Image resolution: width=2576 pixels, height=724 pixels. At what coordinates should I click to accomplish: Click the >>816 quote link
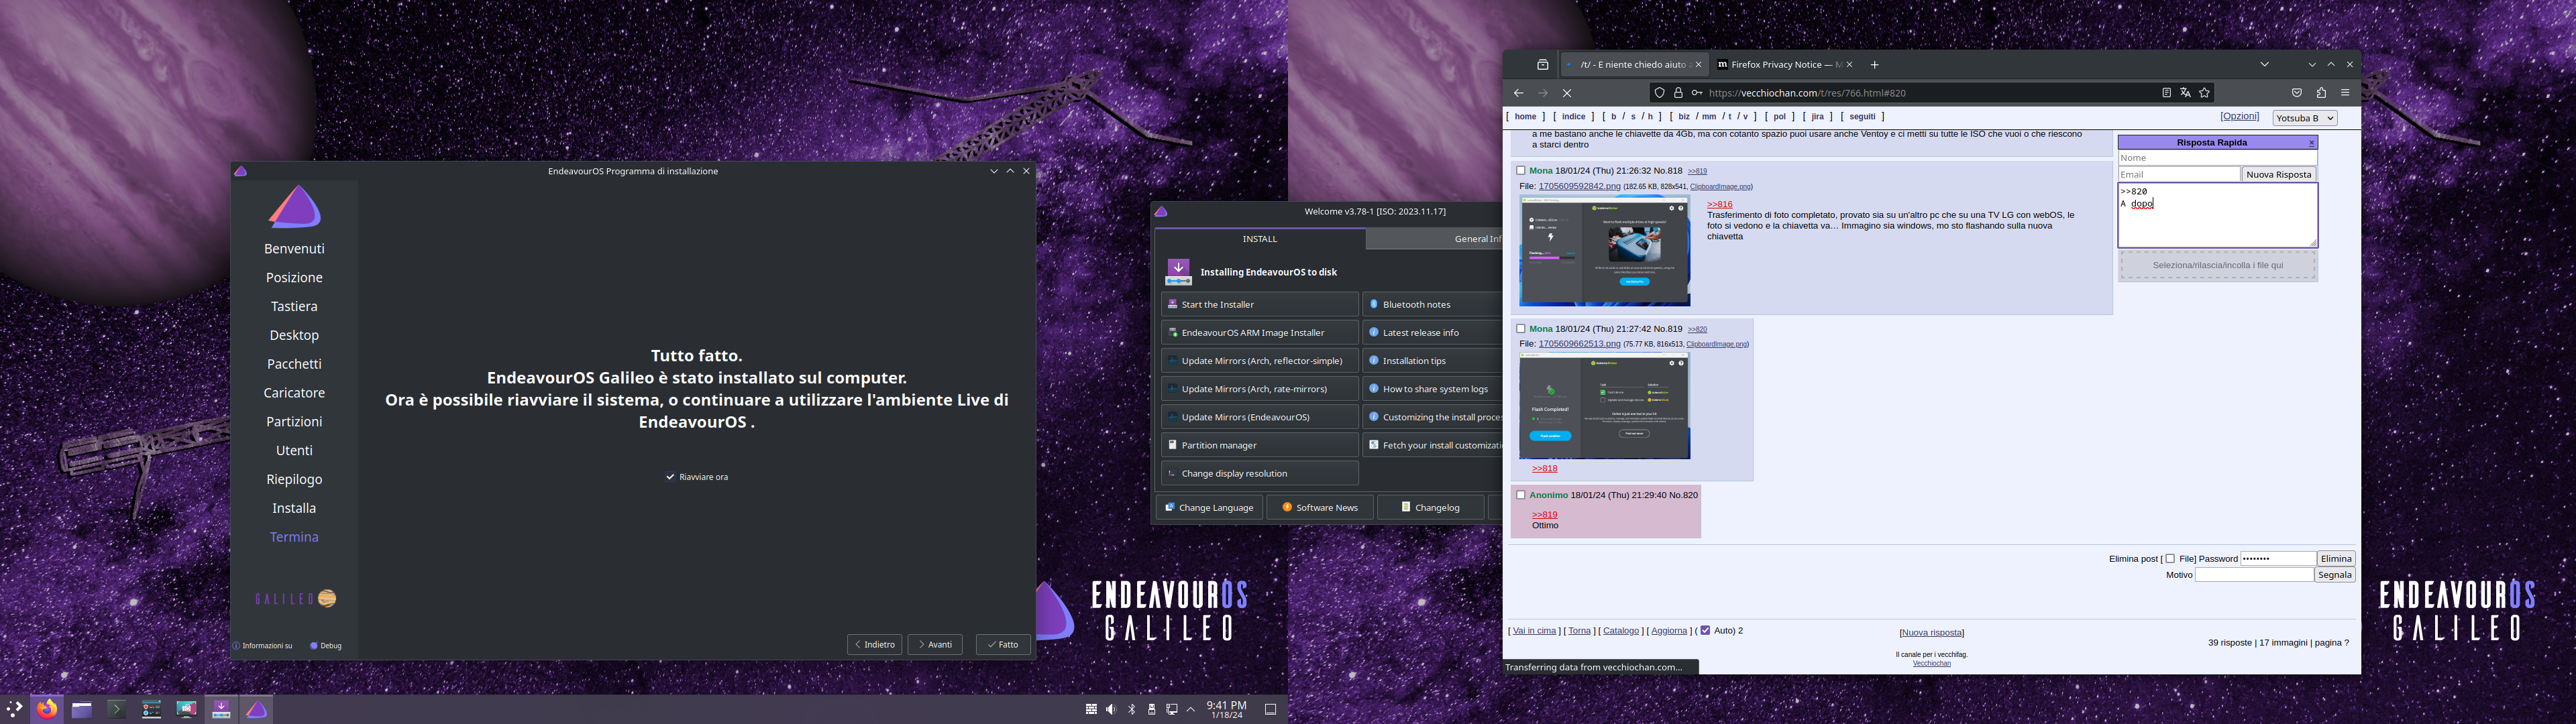[x=1720, y=204]
